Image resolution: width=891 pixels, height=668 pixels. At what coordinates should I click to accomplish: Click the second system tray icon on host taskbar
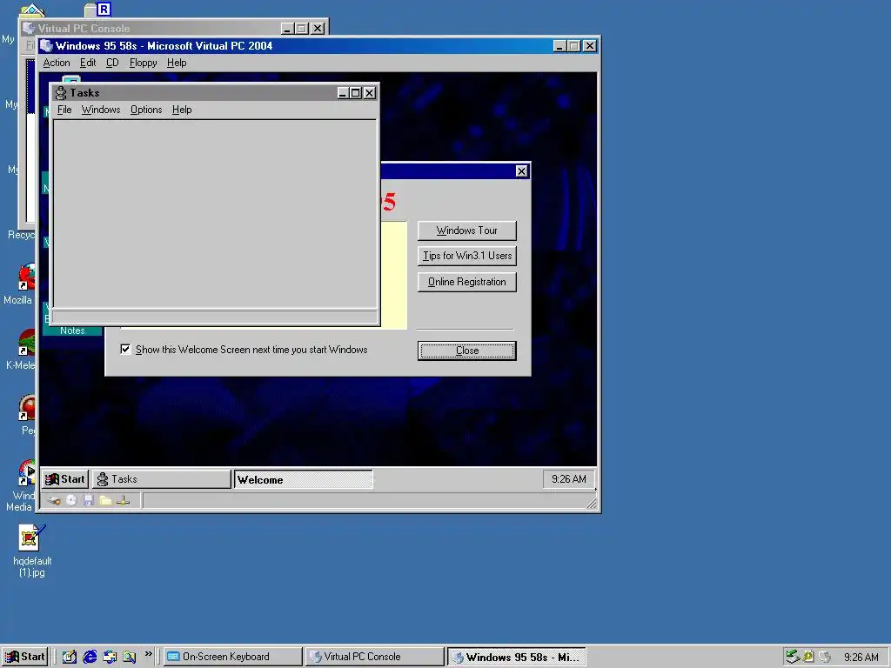click(x=808, y=657)
